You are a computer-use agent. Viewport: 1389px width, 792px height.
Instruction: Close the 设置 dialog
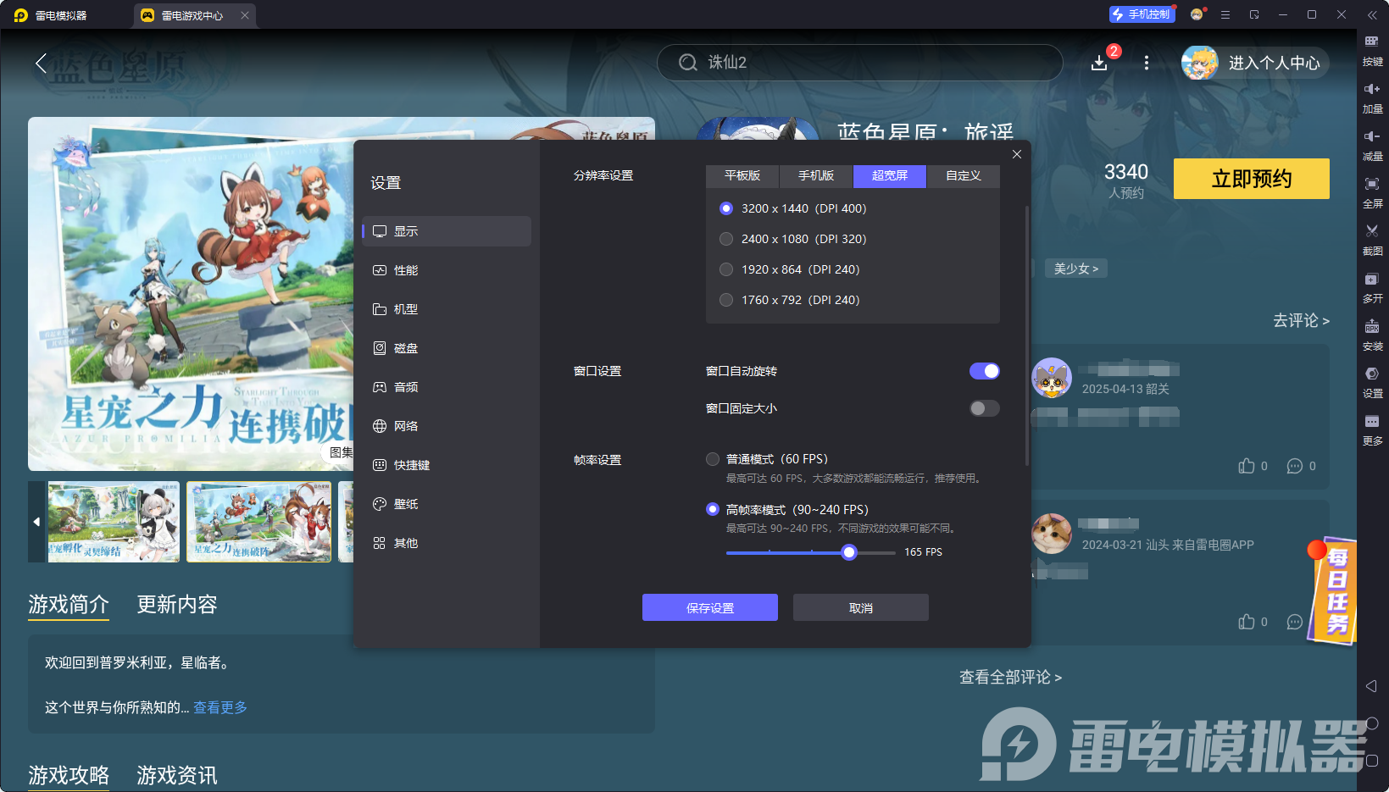[1017, 154]
